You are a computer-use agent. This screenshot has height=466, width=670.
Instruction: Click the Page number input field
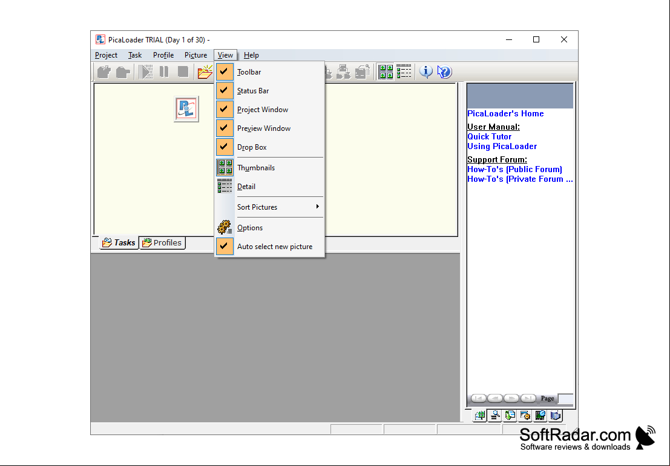[566, 398]
